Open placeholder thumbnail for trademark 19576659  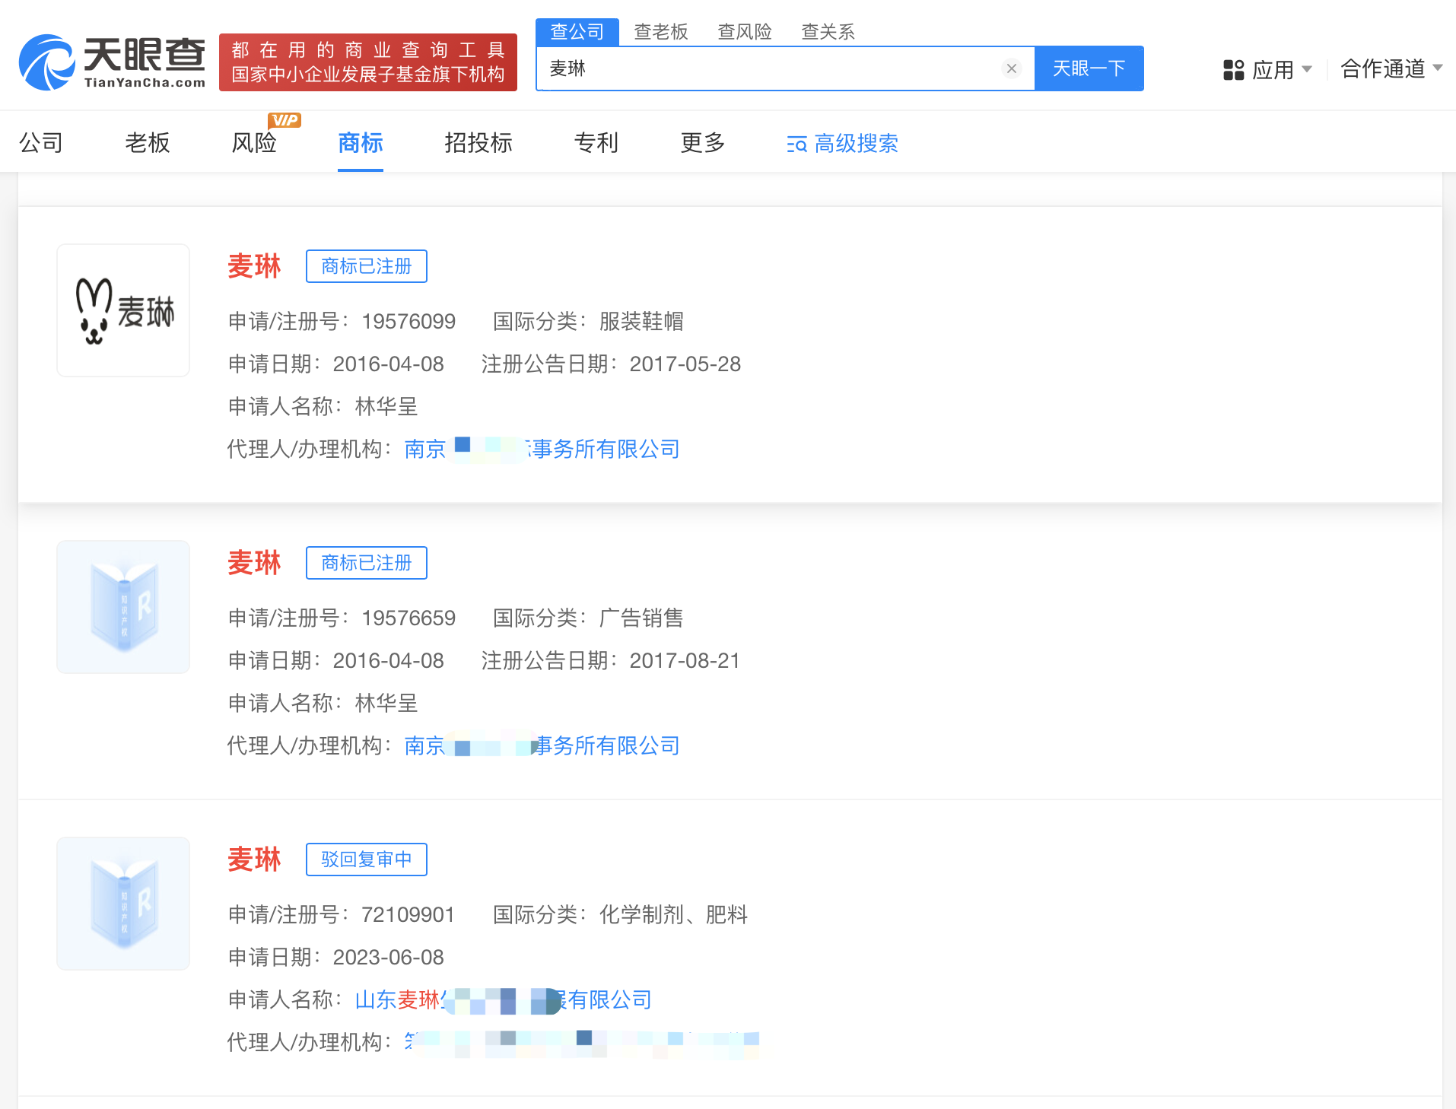click(x=123, y=607)
